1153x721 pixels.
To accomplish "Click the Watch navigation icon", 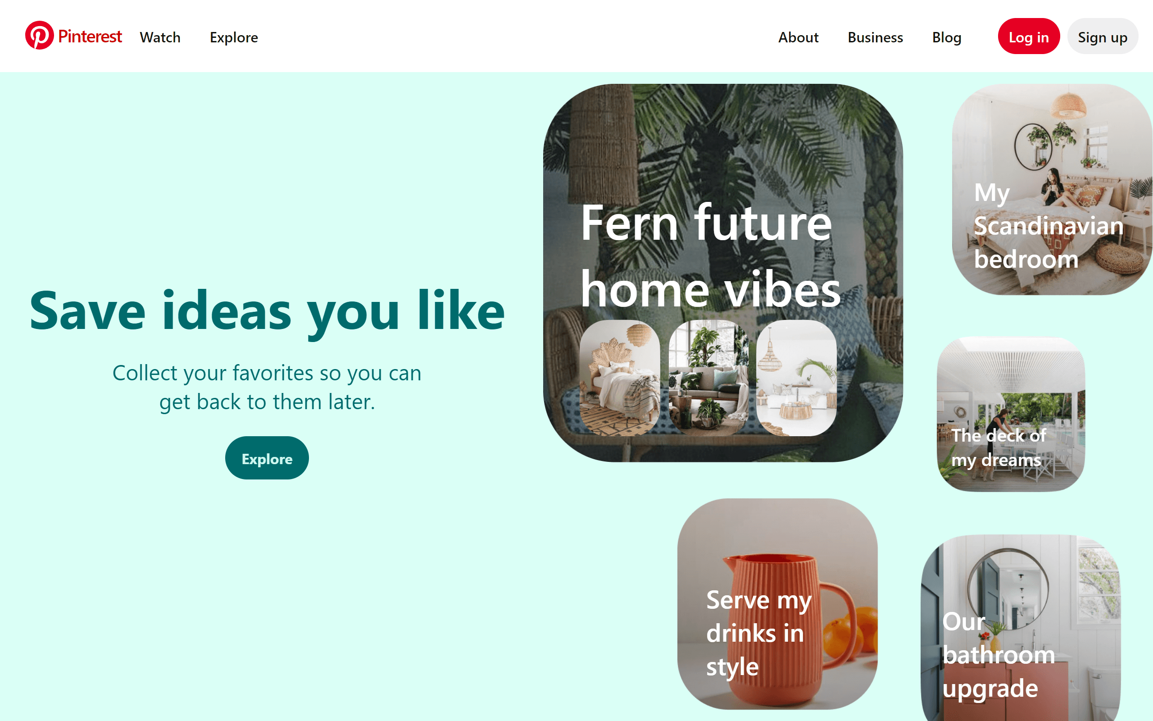I will (159, 37).
